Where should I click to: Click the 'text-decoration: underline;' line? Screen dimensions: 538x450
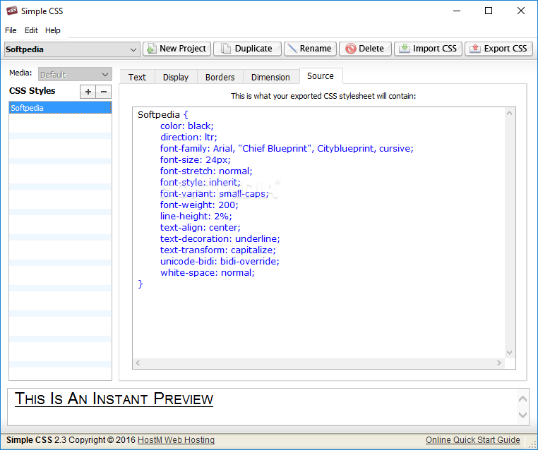click(x=220, y=239)
